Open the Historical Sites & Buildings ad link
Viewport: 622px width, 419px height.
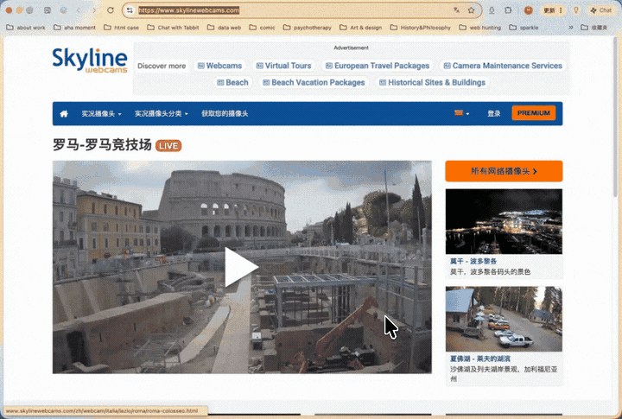[433, 83]
